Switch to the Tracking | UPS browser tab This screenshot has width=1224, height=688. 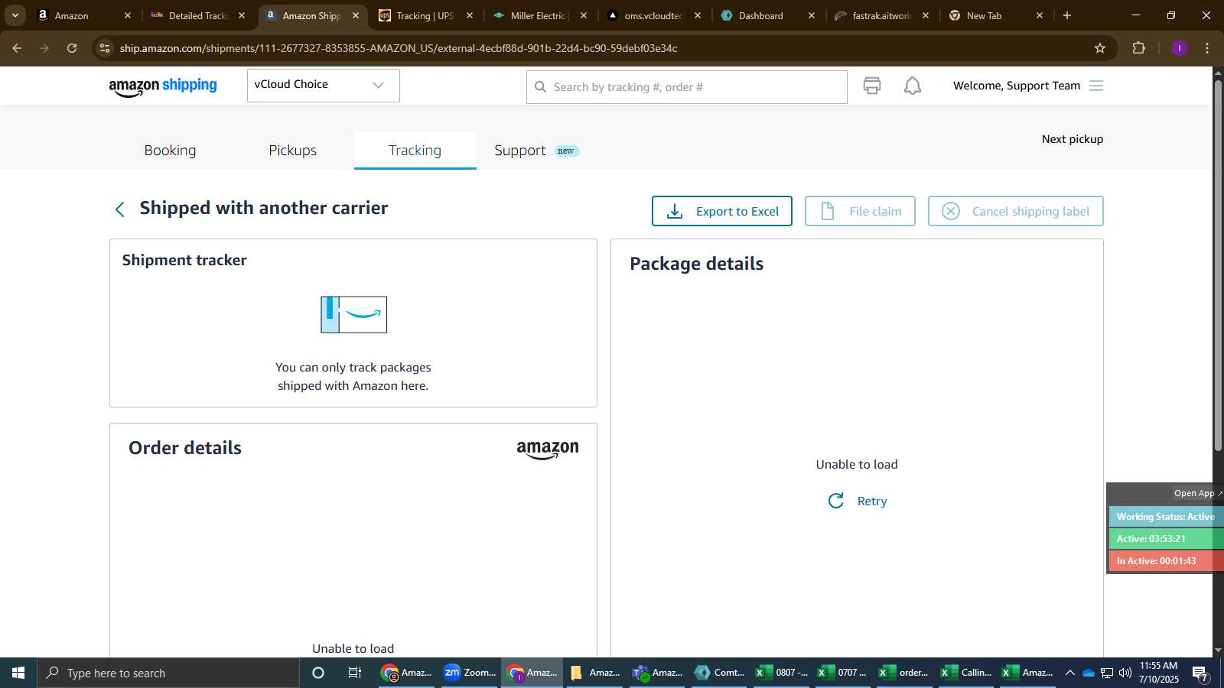(425, 15)
